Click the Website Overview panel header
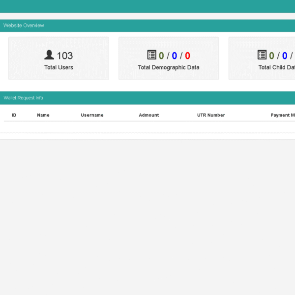Image resolution: width=295 pixels, height=295 pixels. pos(24,26)
